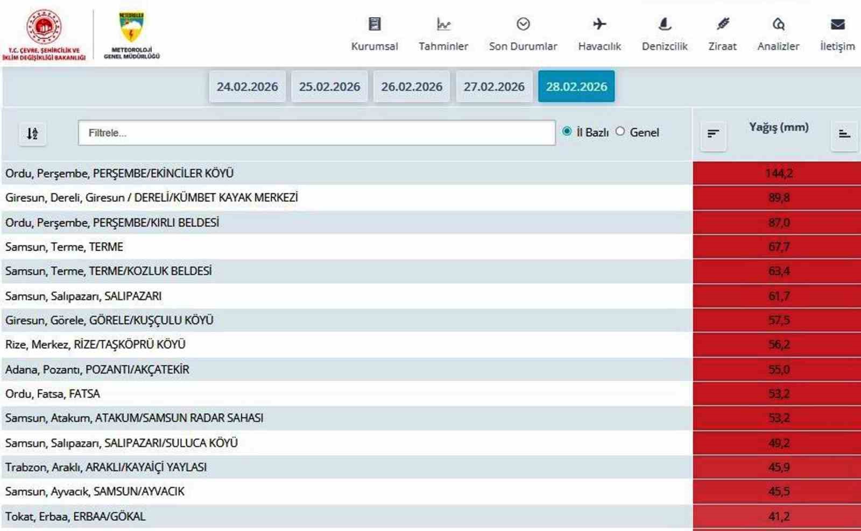Click the Havacılık airplane icon
This screenshot has width=861, height=531.
599,23
